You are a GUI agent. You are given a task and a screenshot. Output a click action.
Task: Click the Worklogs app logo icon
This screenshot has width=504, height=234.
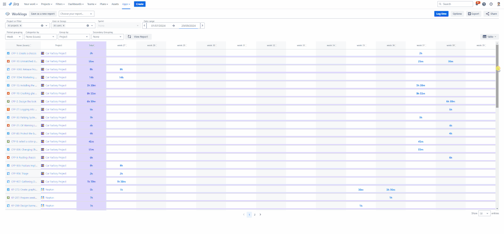8,14
